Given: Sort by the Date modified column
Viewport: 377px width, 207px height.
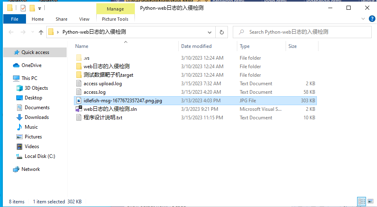Looking at the screenshot, I should click(x=197, y=46).
